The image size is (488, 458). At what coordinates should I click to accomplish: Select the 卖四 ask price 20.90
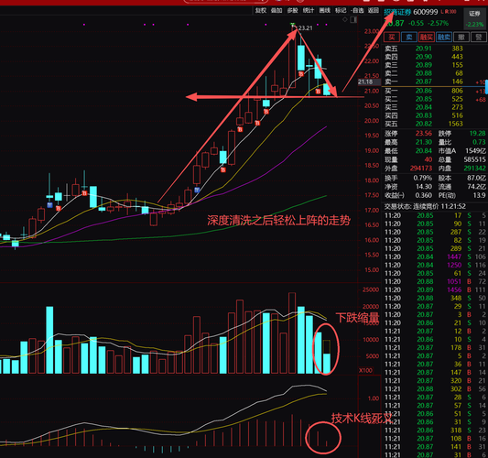click(x=423, y=57)
